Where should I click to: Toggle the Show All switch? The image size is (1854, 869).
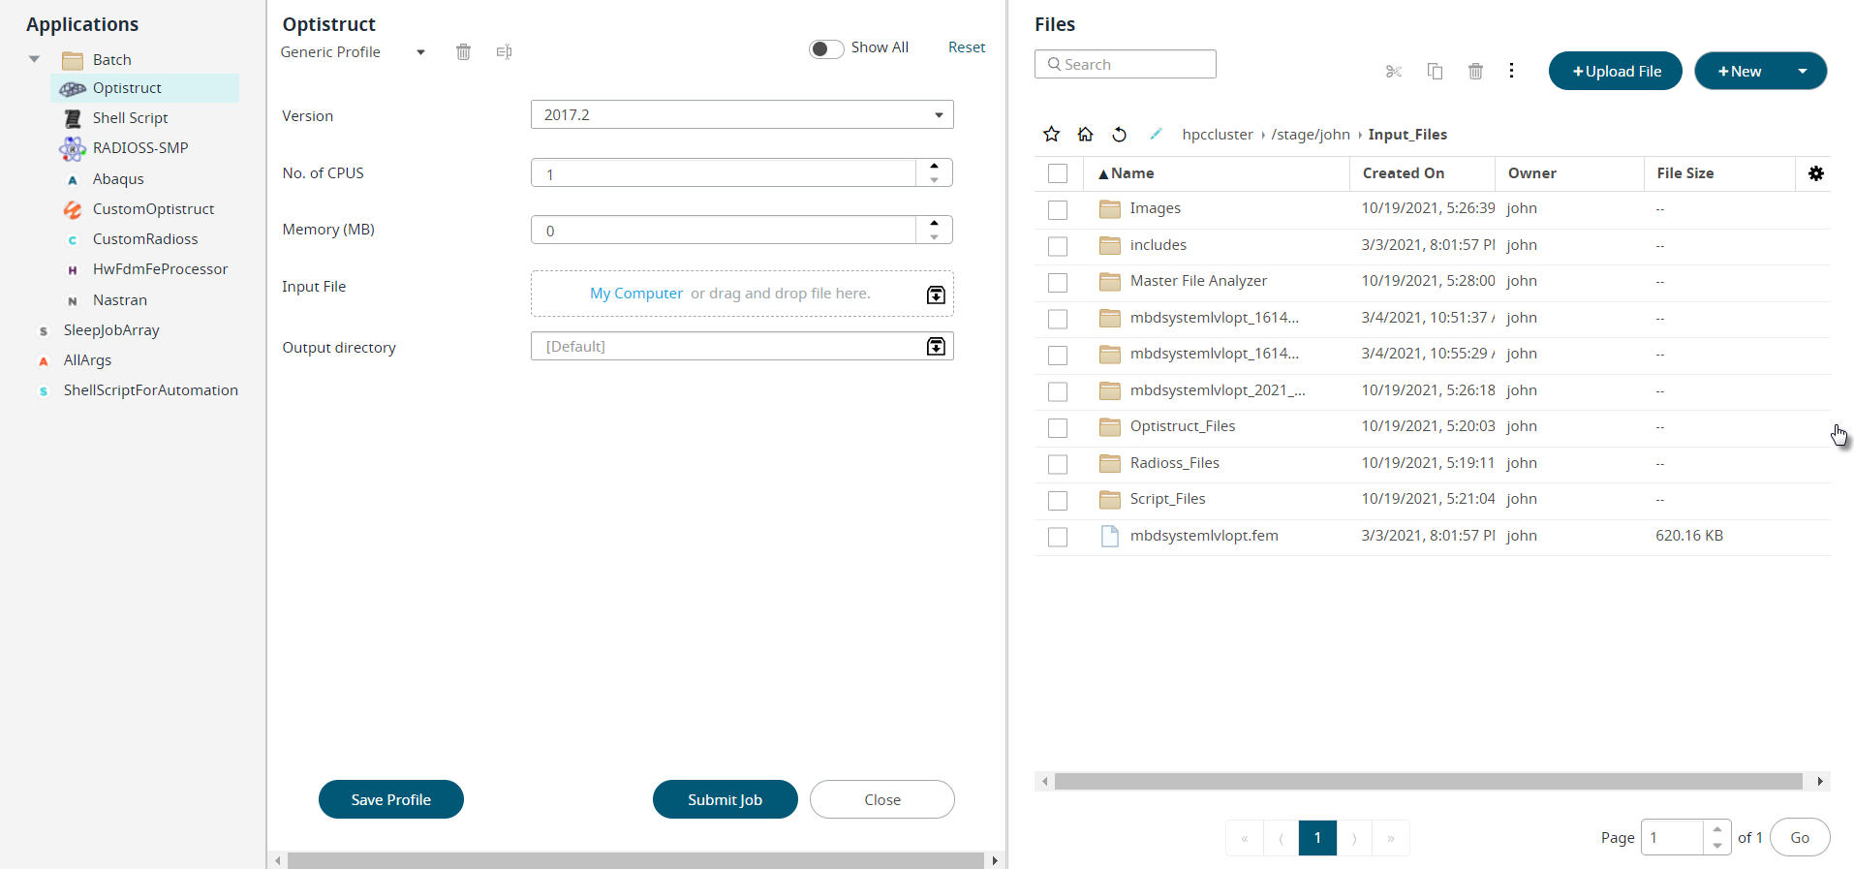point(826,48)
